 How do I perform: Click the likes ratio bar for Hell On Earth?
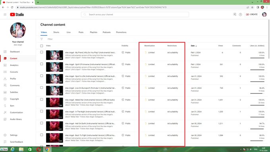point(257,129)
